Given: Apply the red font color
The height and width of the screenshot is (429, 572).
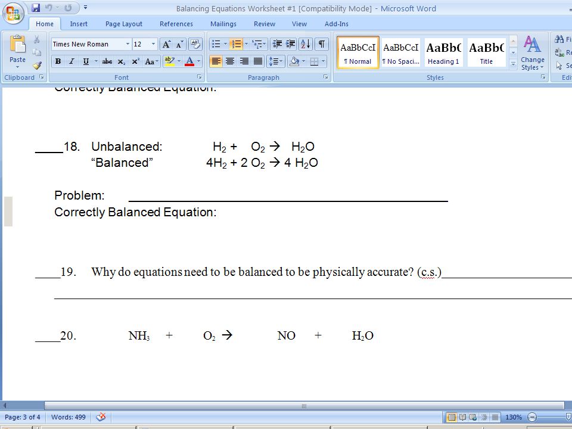Looking at the screenshot, I should [x=189, y=61].
